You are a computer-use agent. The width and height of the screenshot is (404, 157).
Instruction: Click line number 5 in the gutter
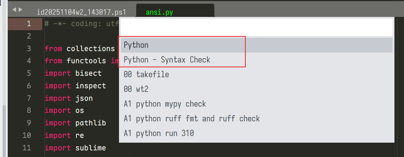coord(29,73)
